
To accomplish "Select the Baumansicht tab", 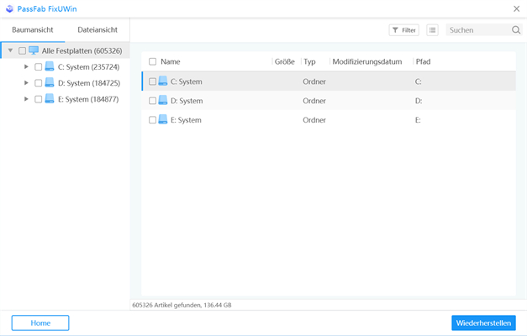I will click(33, 30).
